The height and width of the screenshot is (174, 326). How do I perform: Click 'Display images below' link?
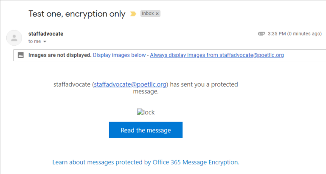[x=120, y=55]
